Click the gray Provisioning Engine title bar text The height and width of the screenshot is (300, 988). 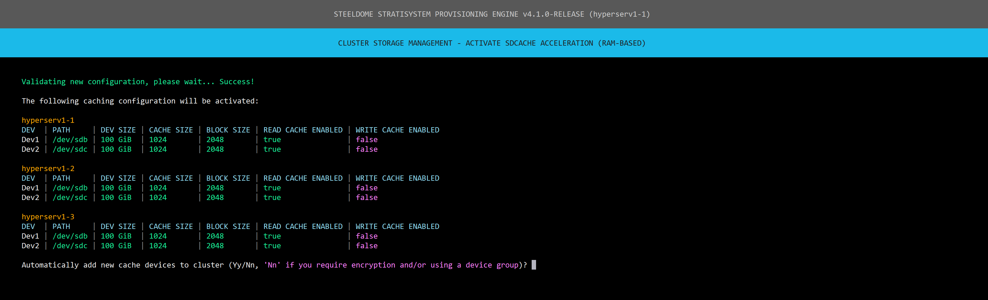(x=492, y=14)
